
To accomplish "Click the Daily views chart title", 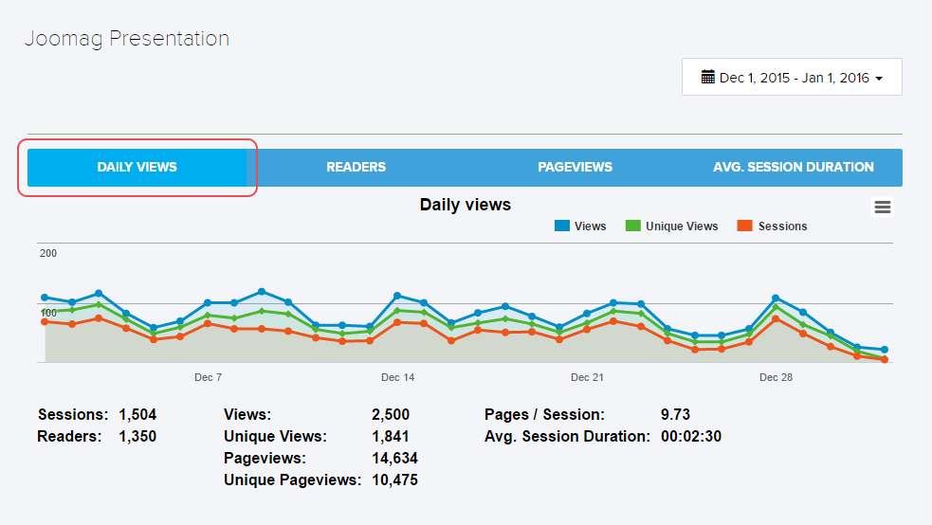I will (465, 205).
